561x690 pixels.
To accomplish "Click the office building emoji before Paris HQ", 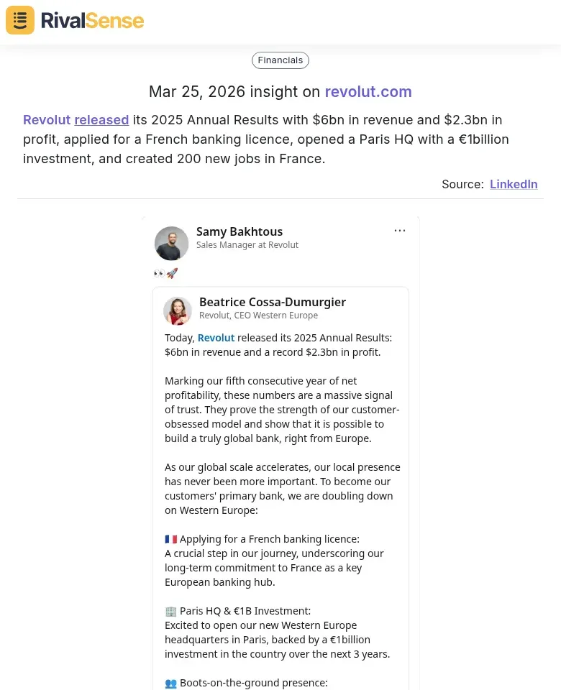I will coord(170,610).
